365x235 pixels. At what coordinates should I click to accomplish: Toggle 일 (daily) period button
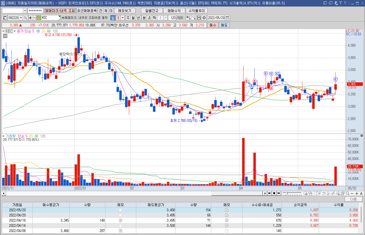pyautogui.click(x=112, y=18)
